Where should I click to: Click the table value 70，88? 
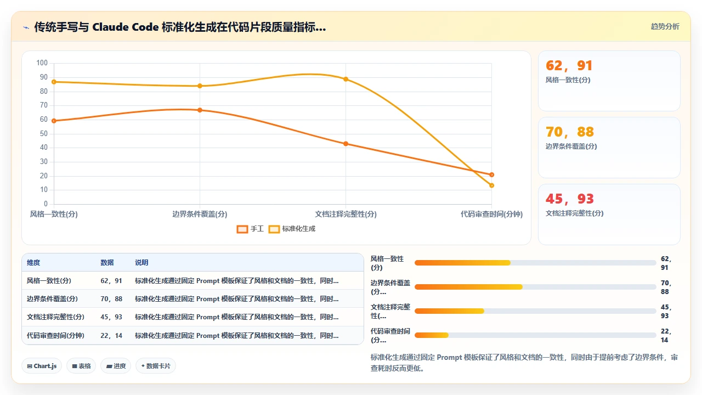[x=111, y=299]
